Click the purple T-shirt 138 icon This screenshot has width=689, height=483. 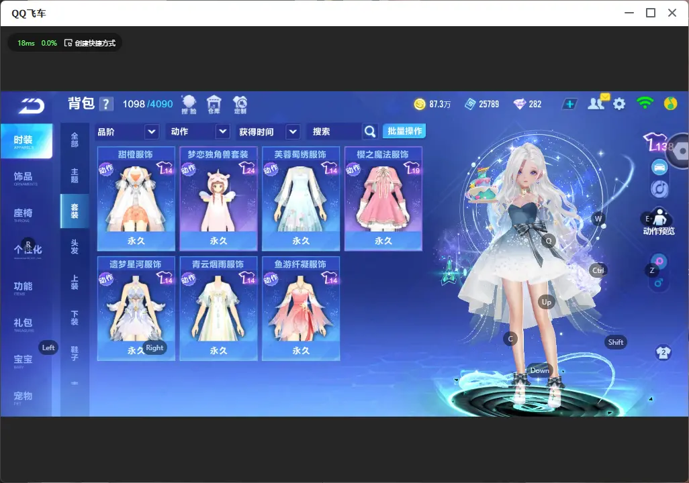tap(658, 142)
